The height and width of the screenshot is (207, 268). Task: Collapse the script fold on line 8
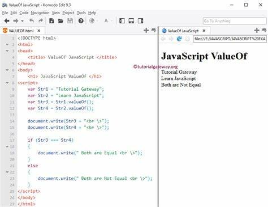[x=7, y=83]
